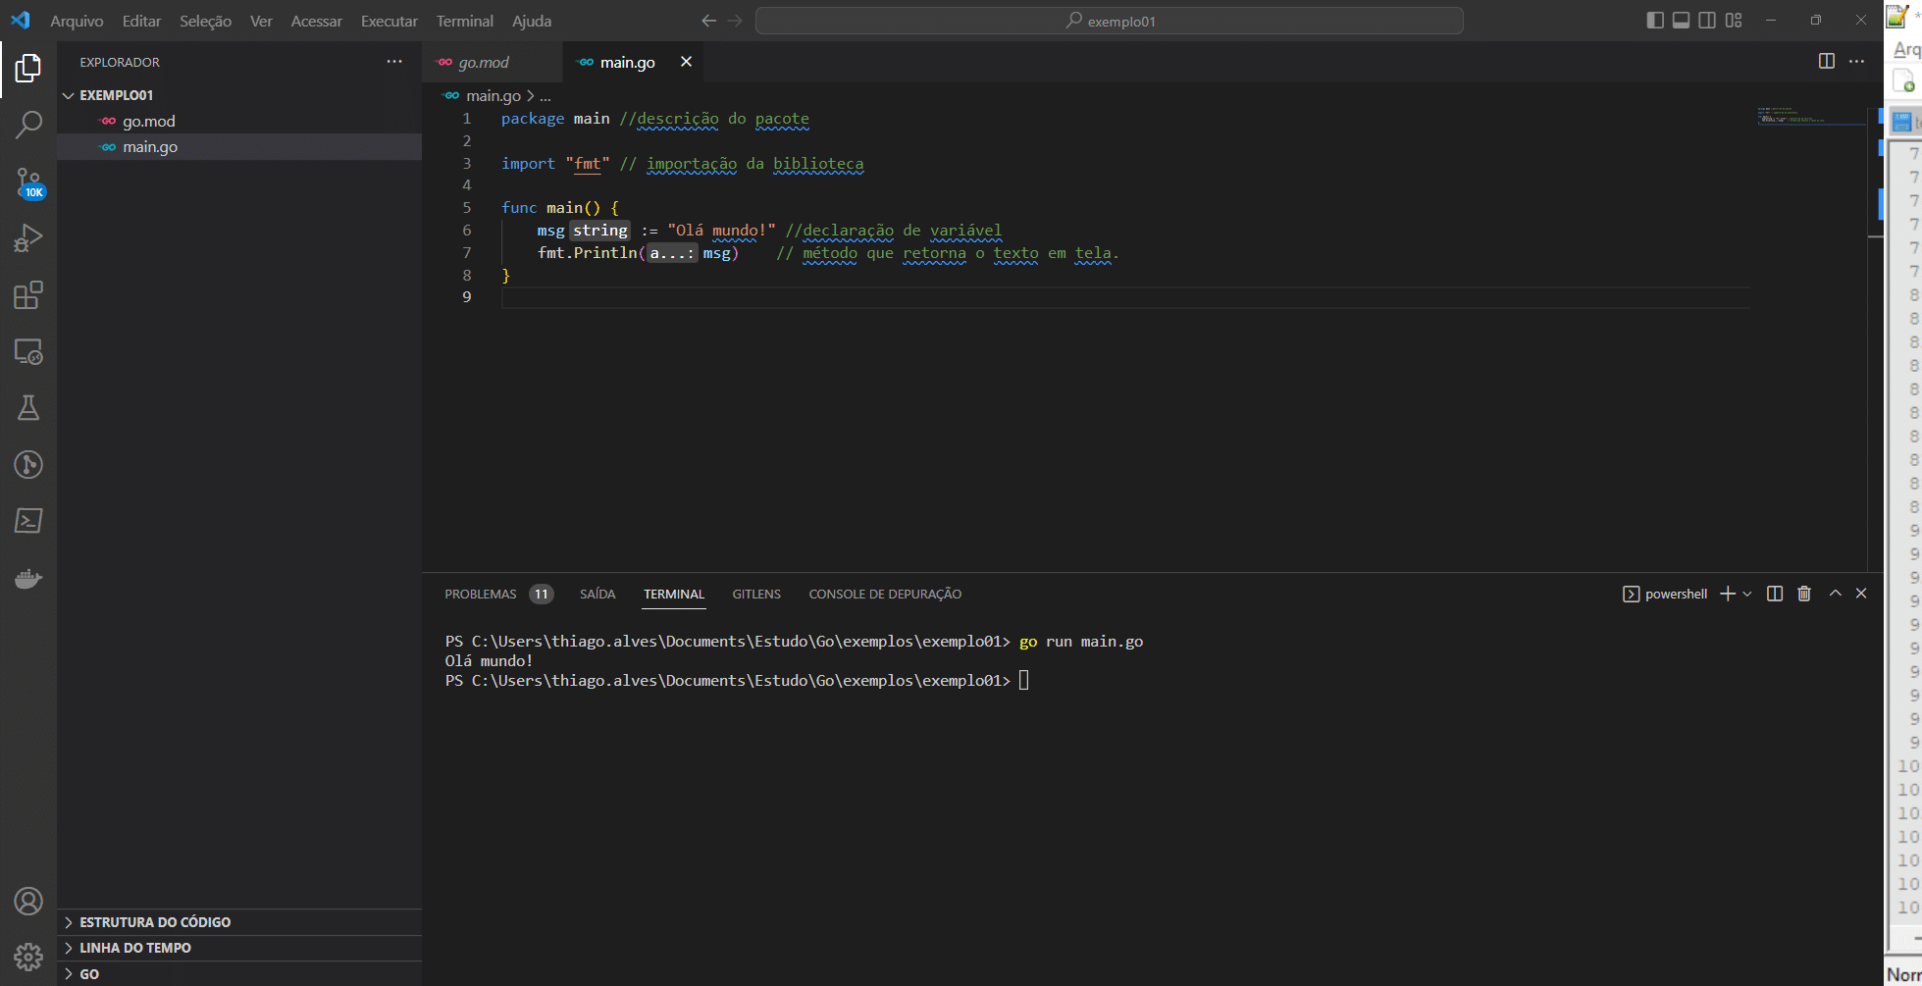Expand LINHA DO TEMPO section
The height and width of the screenshot is (986, 1922).
[239, 948]
